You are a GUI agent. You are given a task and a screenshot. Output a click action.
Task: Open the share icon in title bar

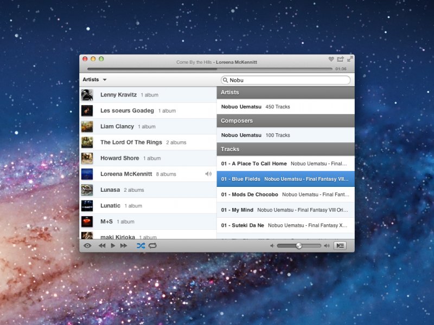pos(340,59)
